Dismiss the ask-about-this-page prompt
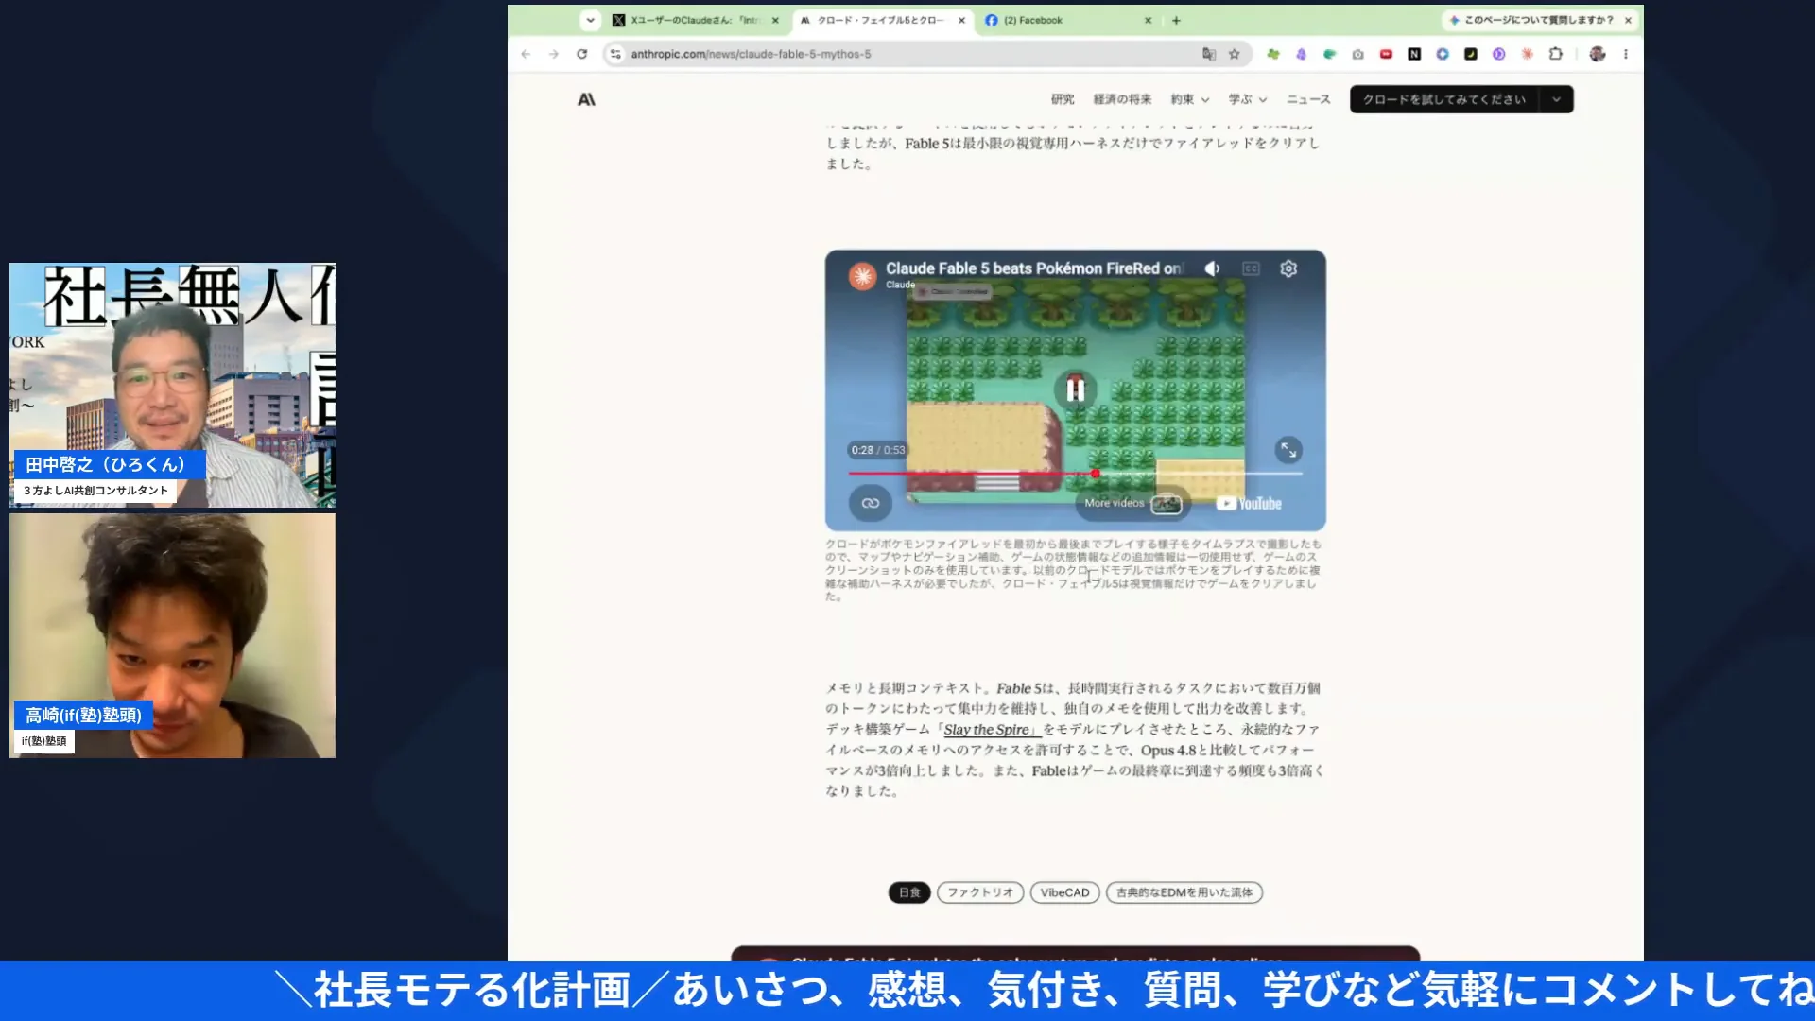The width and height of the screenshot is (1815, 1021). 1628,20
